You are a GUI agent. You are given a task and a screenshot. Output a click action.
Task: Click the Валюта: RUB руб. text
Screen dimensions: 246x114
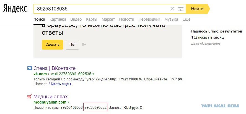tap(124, 108)
